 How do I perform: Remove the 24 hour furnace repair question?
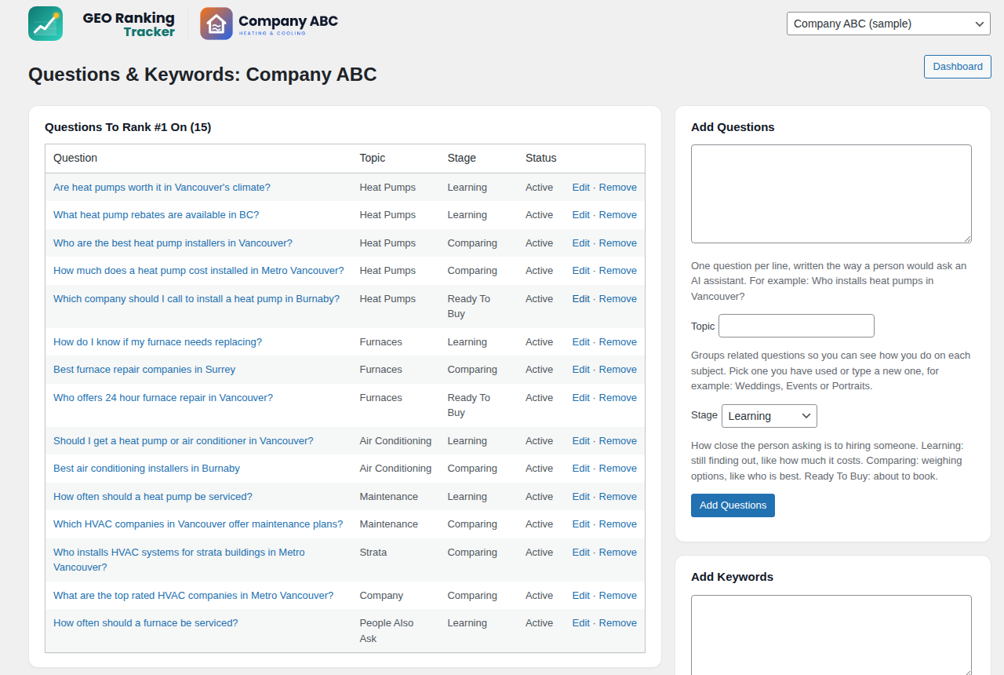(x=618, y=398)
